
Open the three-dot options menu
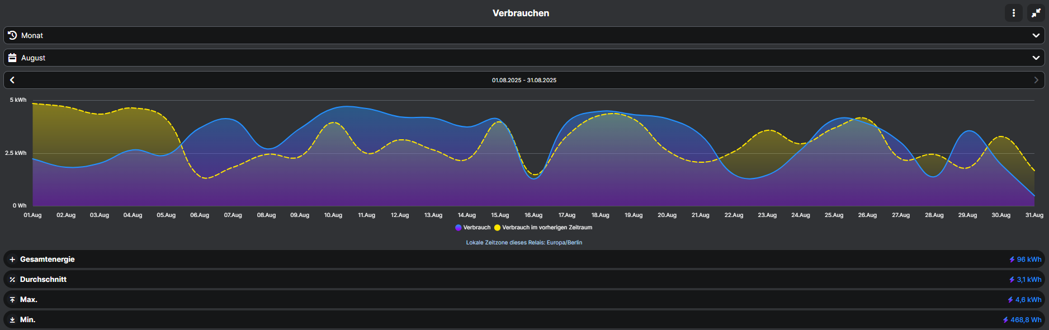point(1013,13)
